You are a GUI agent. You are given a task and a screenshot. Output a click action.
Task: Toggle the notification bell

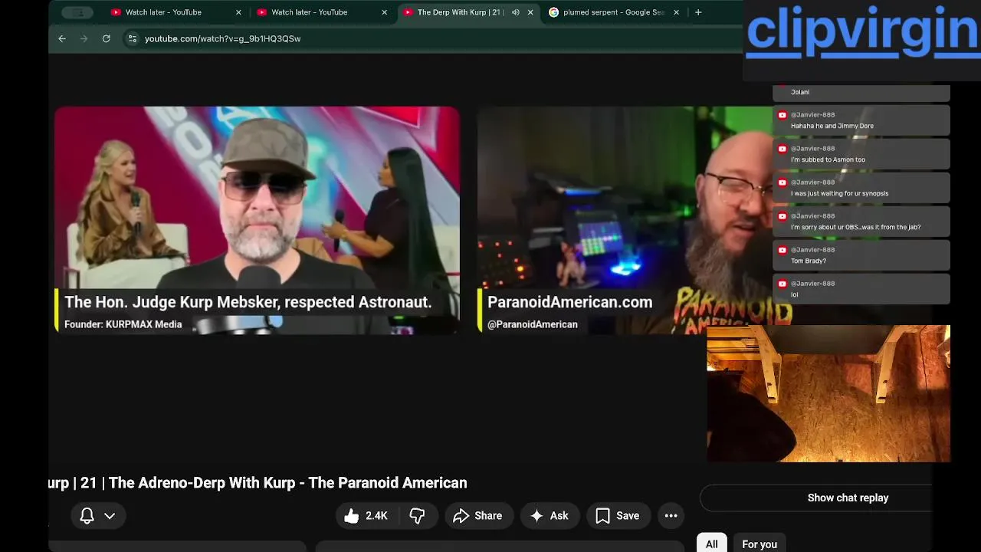click(87, 516)
